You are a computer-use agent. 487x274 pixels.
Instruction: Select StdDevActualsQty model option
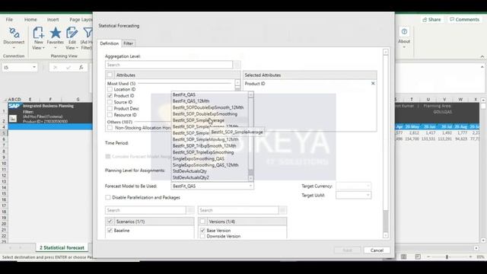189,171
